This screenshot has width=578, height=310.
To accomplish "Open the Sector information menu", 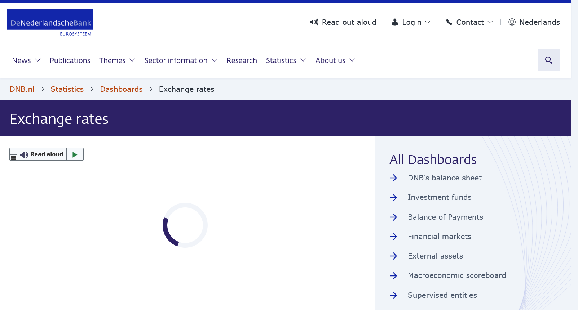I will 181,60.
